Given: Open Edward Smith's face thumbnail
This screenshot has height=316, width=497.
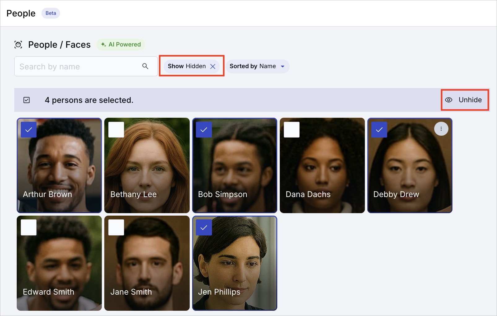Looking at the screenshot, I should click(59, 263).
